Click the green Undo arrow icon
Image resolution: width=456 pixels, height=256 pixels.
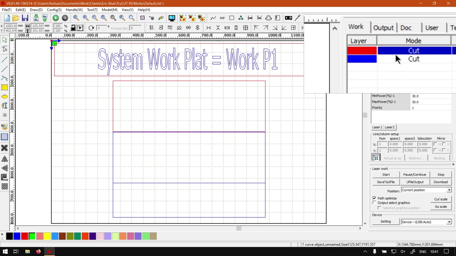[56, 18]
